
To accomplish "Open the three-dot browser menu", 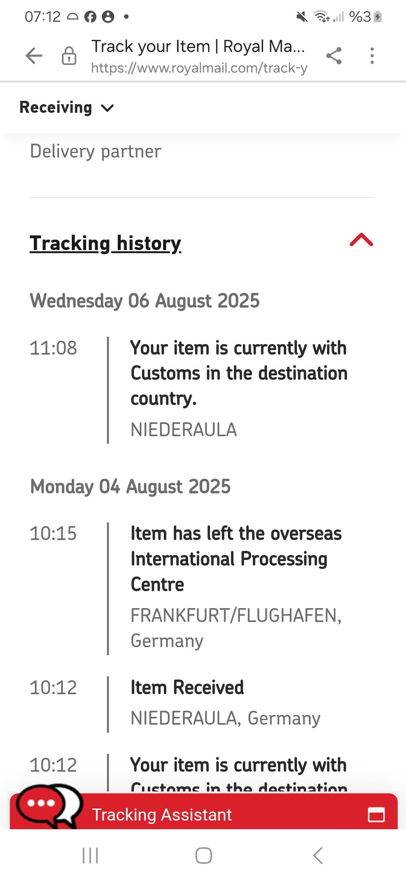I will [372, 56].
